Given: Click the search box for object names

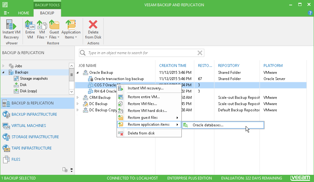Looking at the screenshot, I should click(x=141, y=53).
